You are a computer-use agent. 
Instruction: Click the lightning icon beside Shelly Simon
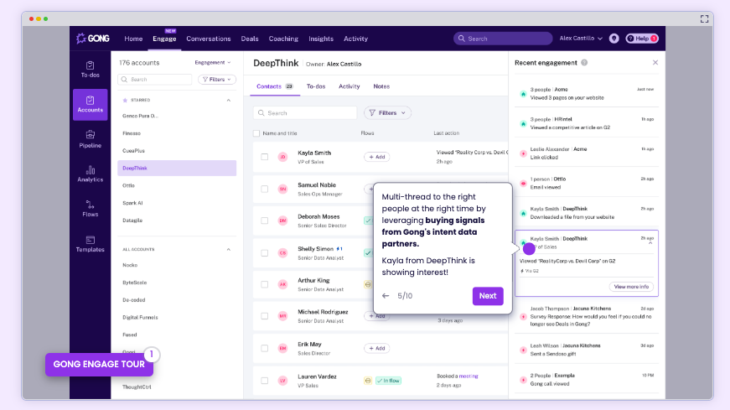(x=339, y=249)
